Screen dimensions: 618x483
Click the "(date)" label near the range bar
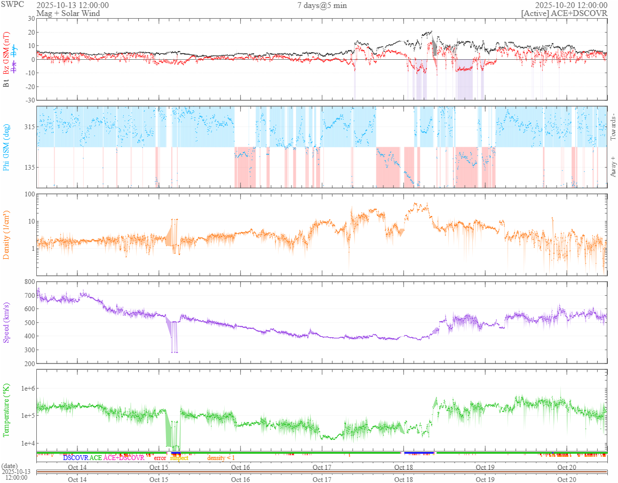tap(10, 466)
